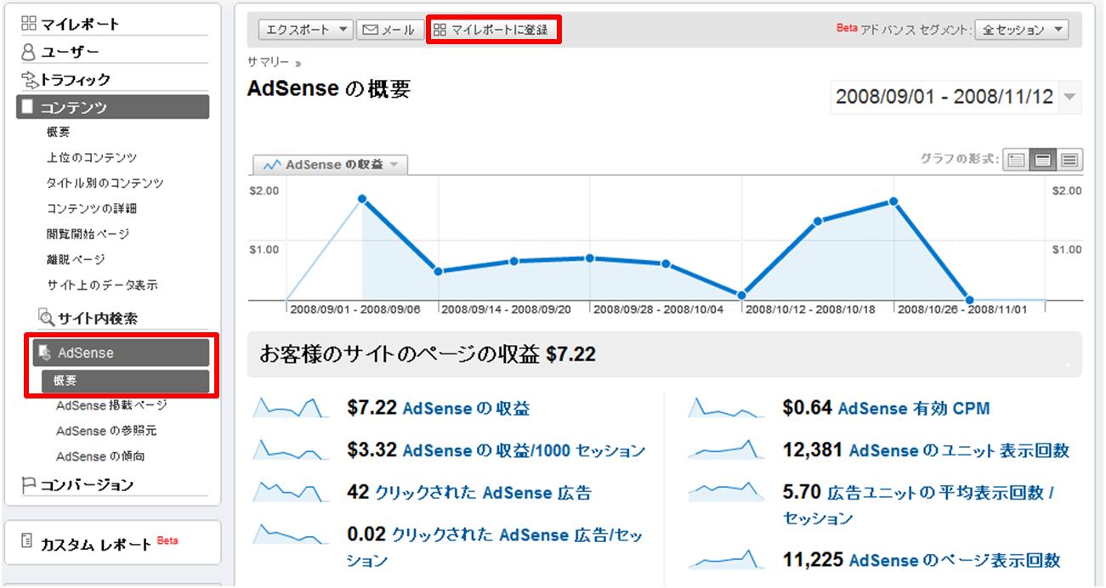Click the カスタム レポート document icon
This screenshot has width=1106, height=588.
(26, 542)
